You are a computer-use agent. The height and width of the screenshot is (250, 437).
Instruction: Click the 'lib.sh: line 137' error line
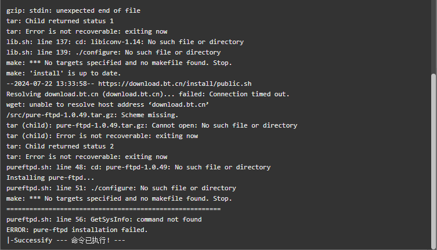pos(125,42)
